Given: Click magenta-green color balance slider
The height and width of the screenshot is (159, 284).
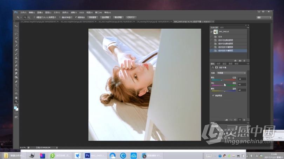Looking at the screenshot, I should pyautogui.click(x=223, y=85).
